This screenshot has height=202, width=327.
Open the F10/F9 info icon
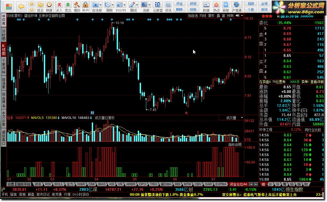pyautogui.click(x=119, y=5)
